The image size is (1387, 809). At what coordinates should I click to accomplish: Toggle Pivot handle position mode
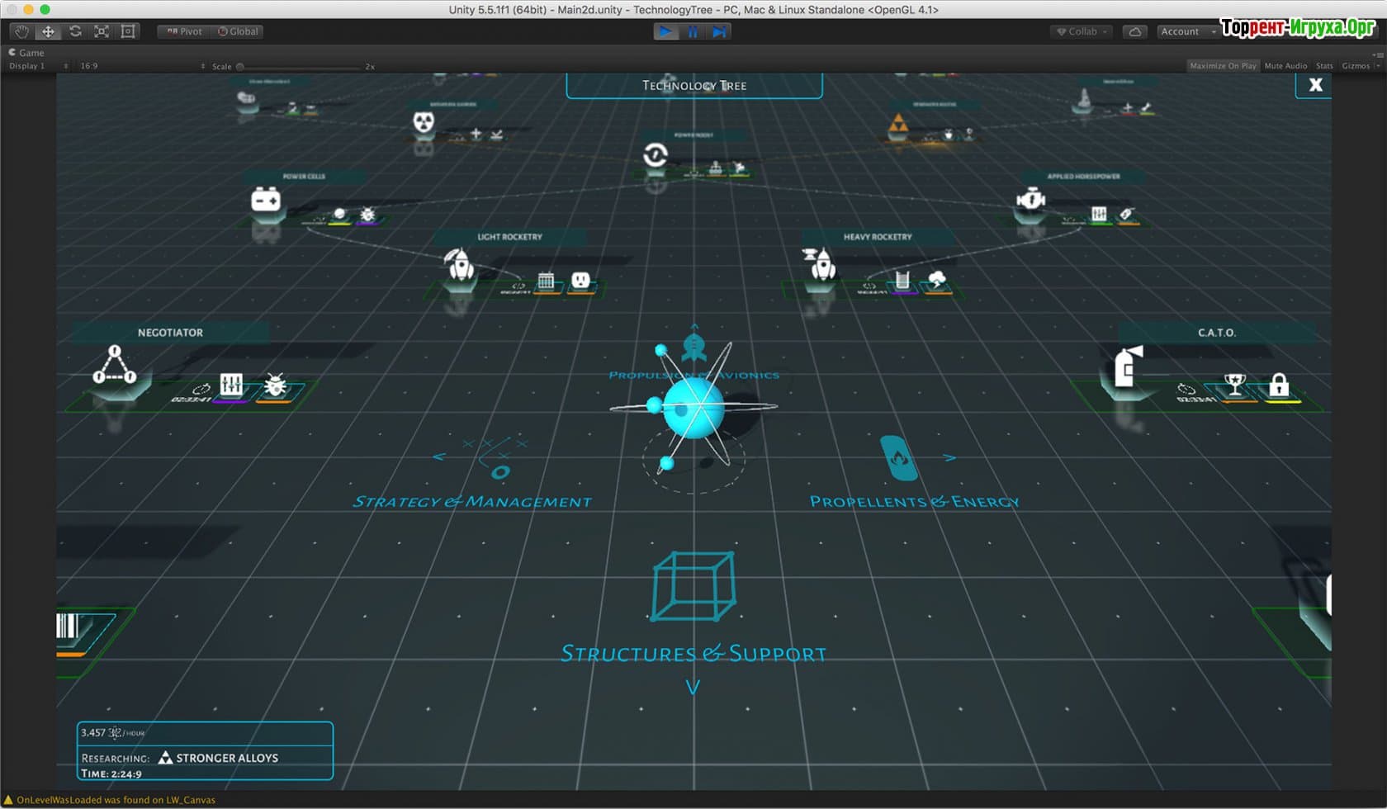pyautogui.click(x=184, y=31)
